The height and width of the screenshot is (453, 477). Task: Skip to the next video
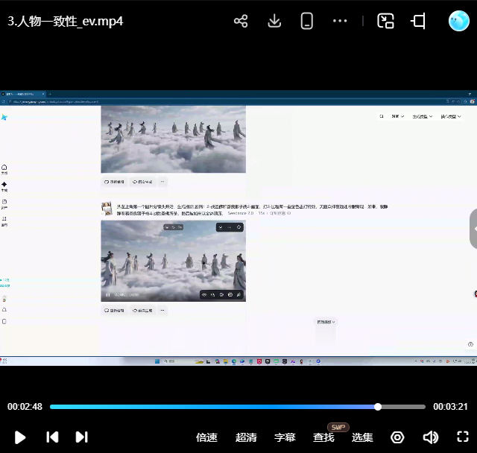[x=81, y=437]
